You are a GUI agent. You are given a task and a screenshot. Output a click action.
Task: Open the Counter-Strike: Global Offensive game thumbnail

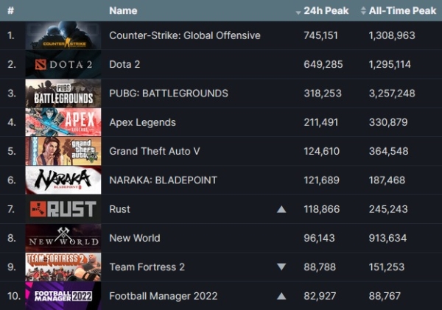coord(63,35)
